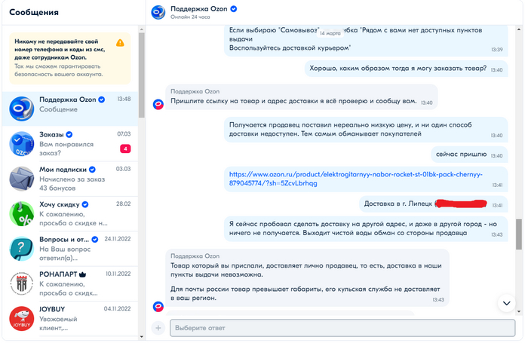
Task: Click the yellow warning triangle icon
Action: tap(120, 43)
